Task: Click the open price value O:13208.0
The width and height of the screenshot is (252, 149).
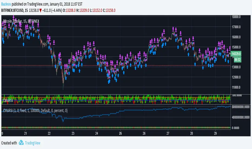Action: (x=69, y=11)
